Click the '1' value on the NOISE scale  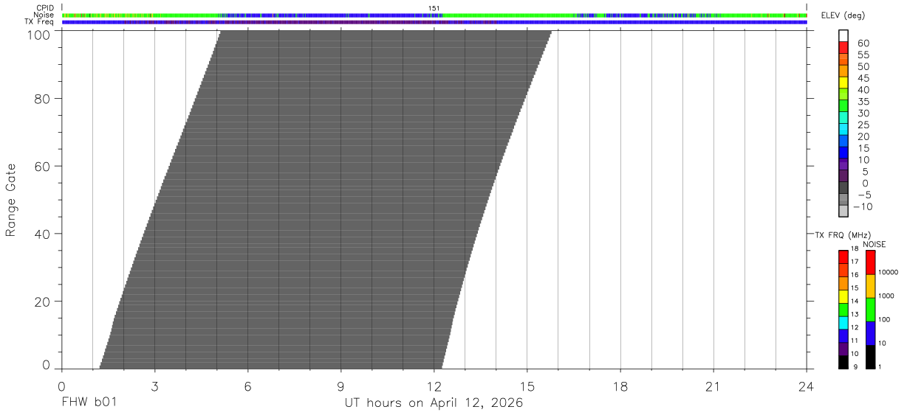point(880,366)
